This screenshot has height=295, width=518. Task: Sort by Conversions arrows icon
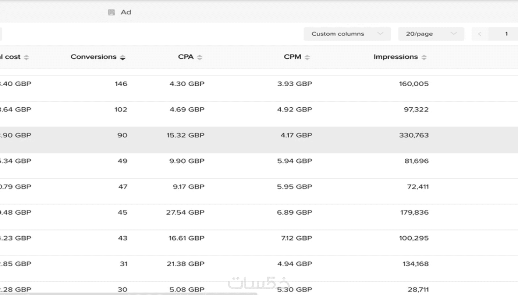pyautogui.click(x=122, y=57)
